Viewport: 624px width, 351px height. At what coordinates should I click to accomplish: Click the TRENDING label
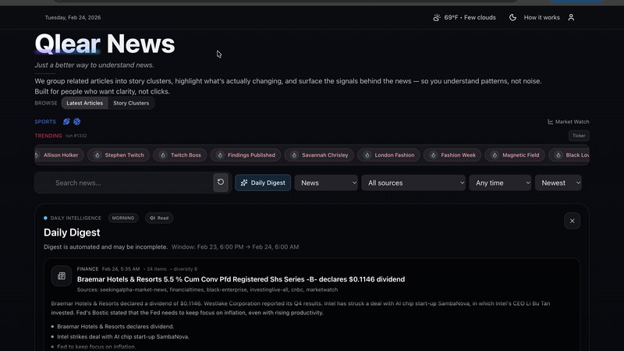pos(48,136)
